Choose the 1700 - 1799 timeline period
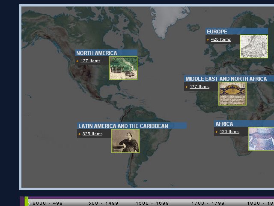The height and width of the screenshot is (206, 274). tap(208, 203)
